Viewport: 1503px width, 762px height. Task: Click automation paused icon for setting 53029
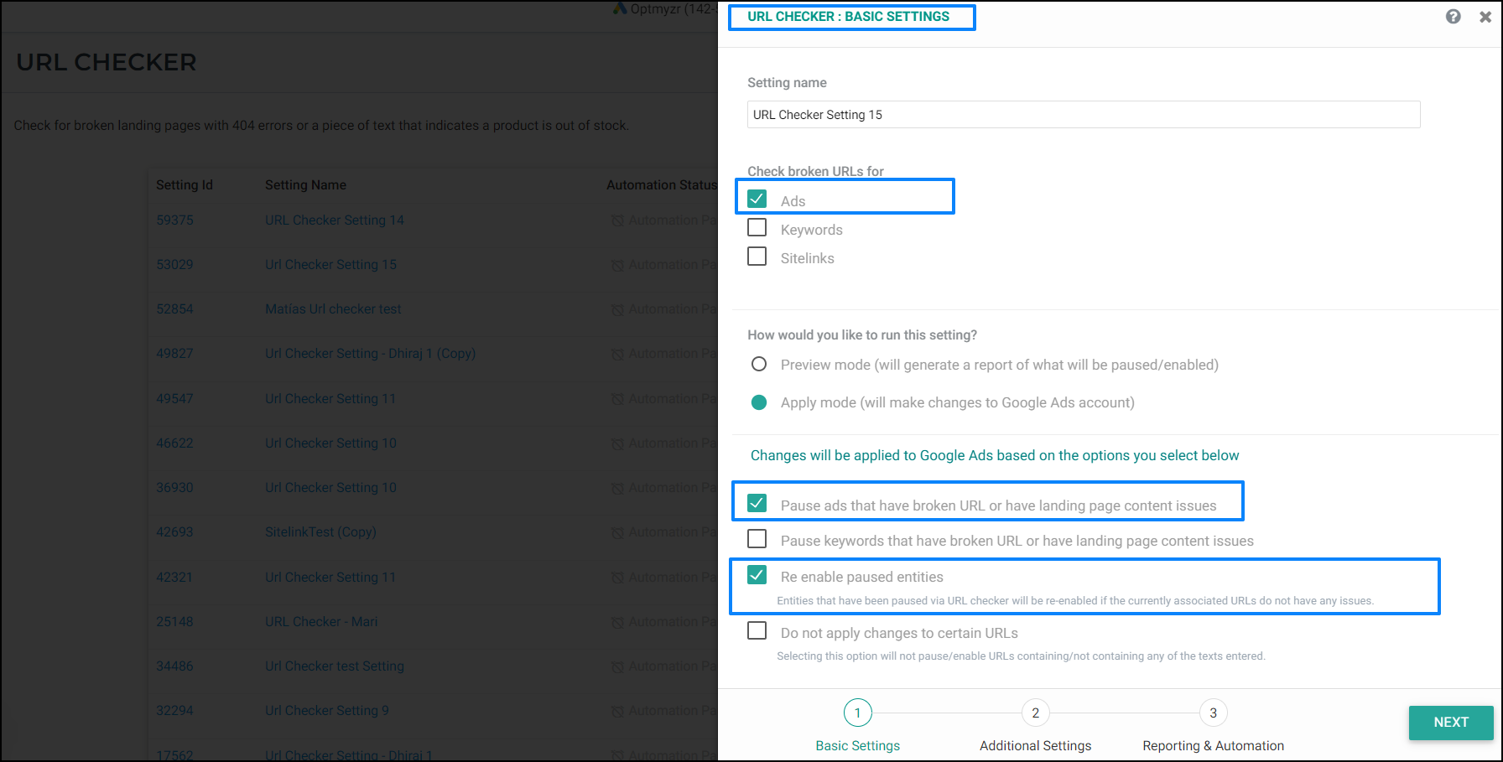point(617,265)
